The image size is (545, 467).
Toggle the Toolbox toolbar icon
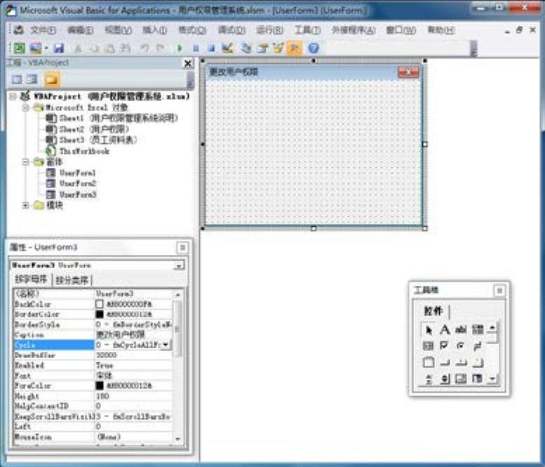click(295, 48)
